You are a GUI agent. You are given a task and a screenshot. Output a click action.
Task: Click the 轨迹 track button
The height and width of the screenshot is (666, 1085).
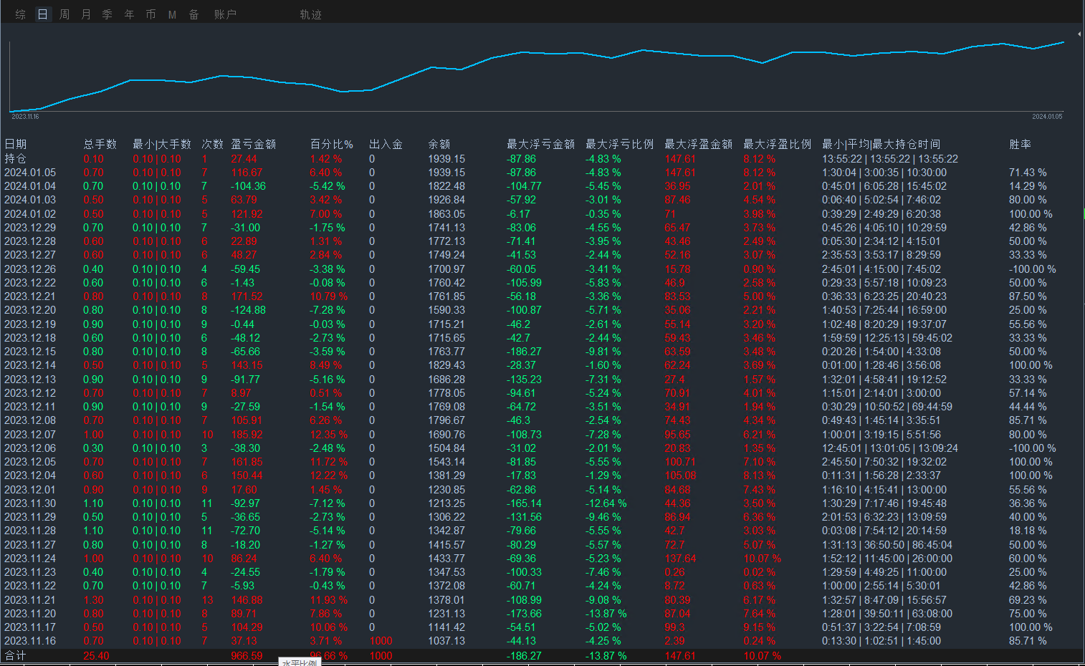310,14
